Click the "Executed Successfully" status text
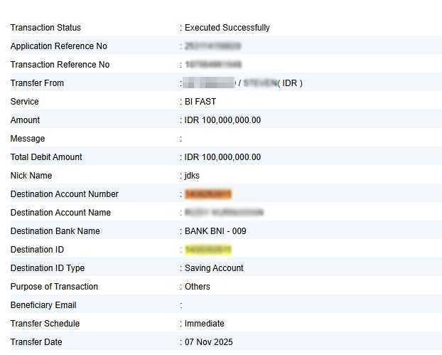 [227, 28]
